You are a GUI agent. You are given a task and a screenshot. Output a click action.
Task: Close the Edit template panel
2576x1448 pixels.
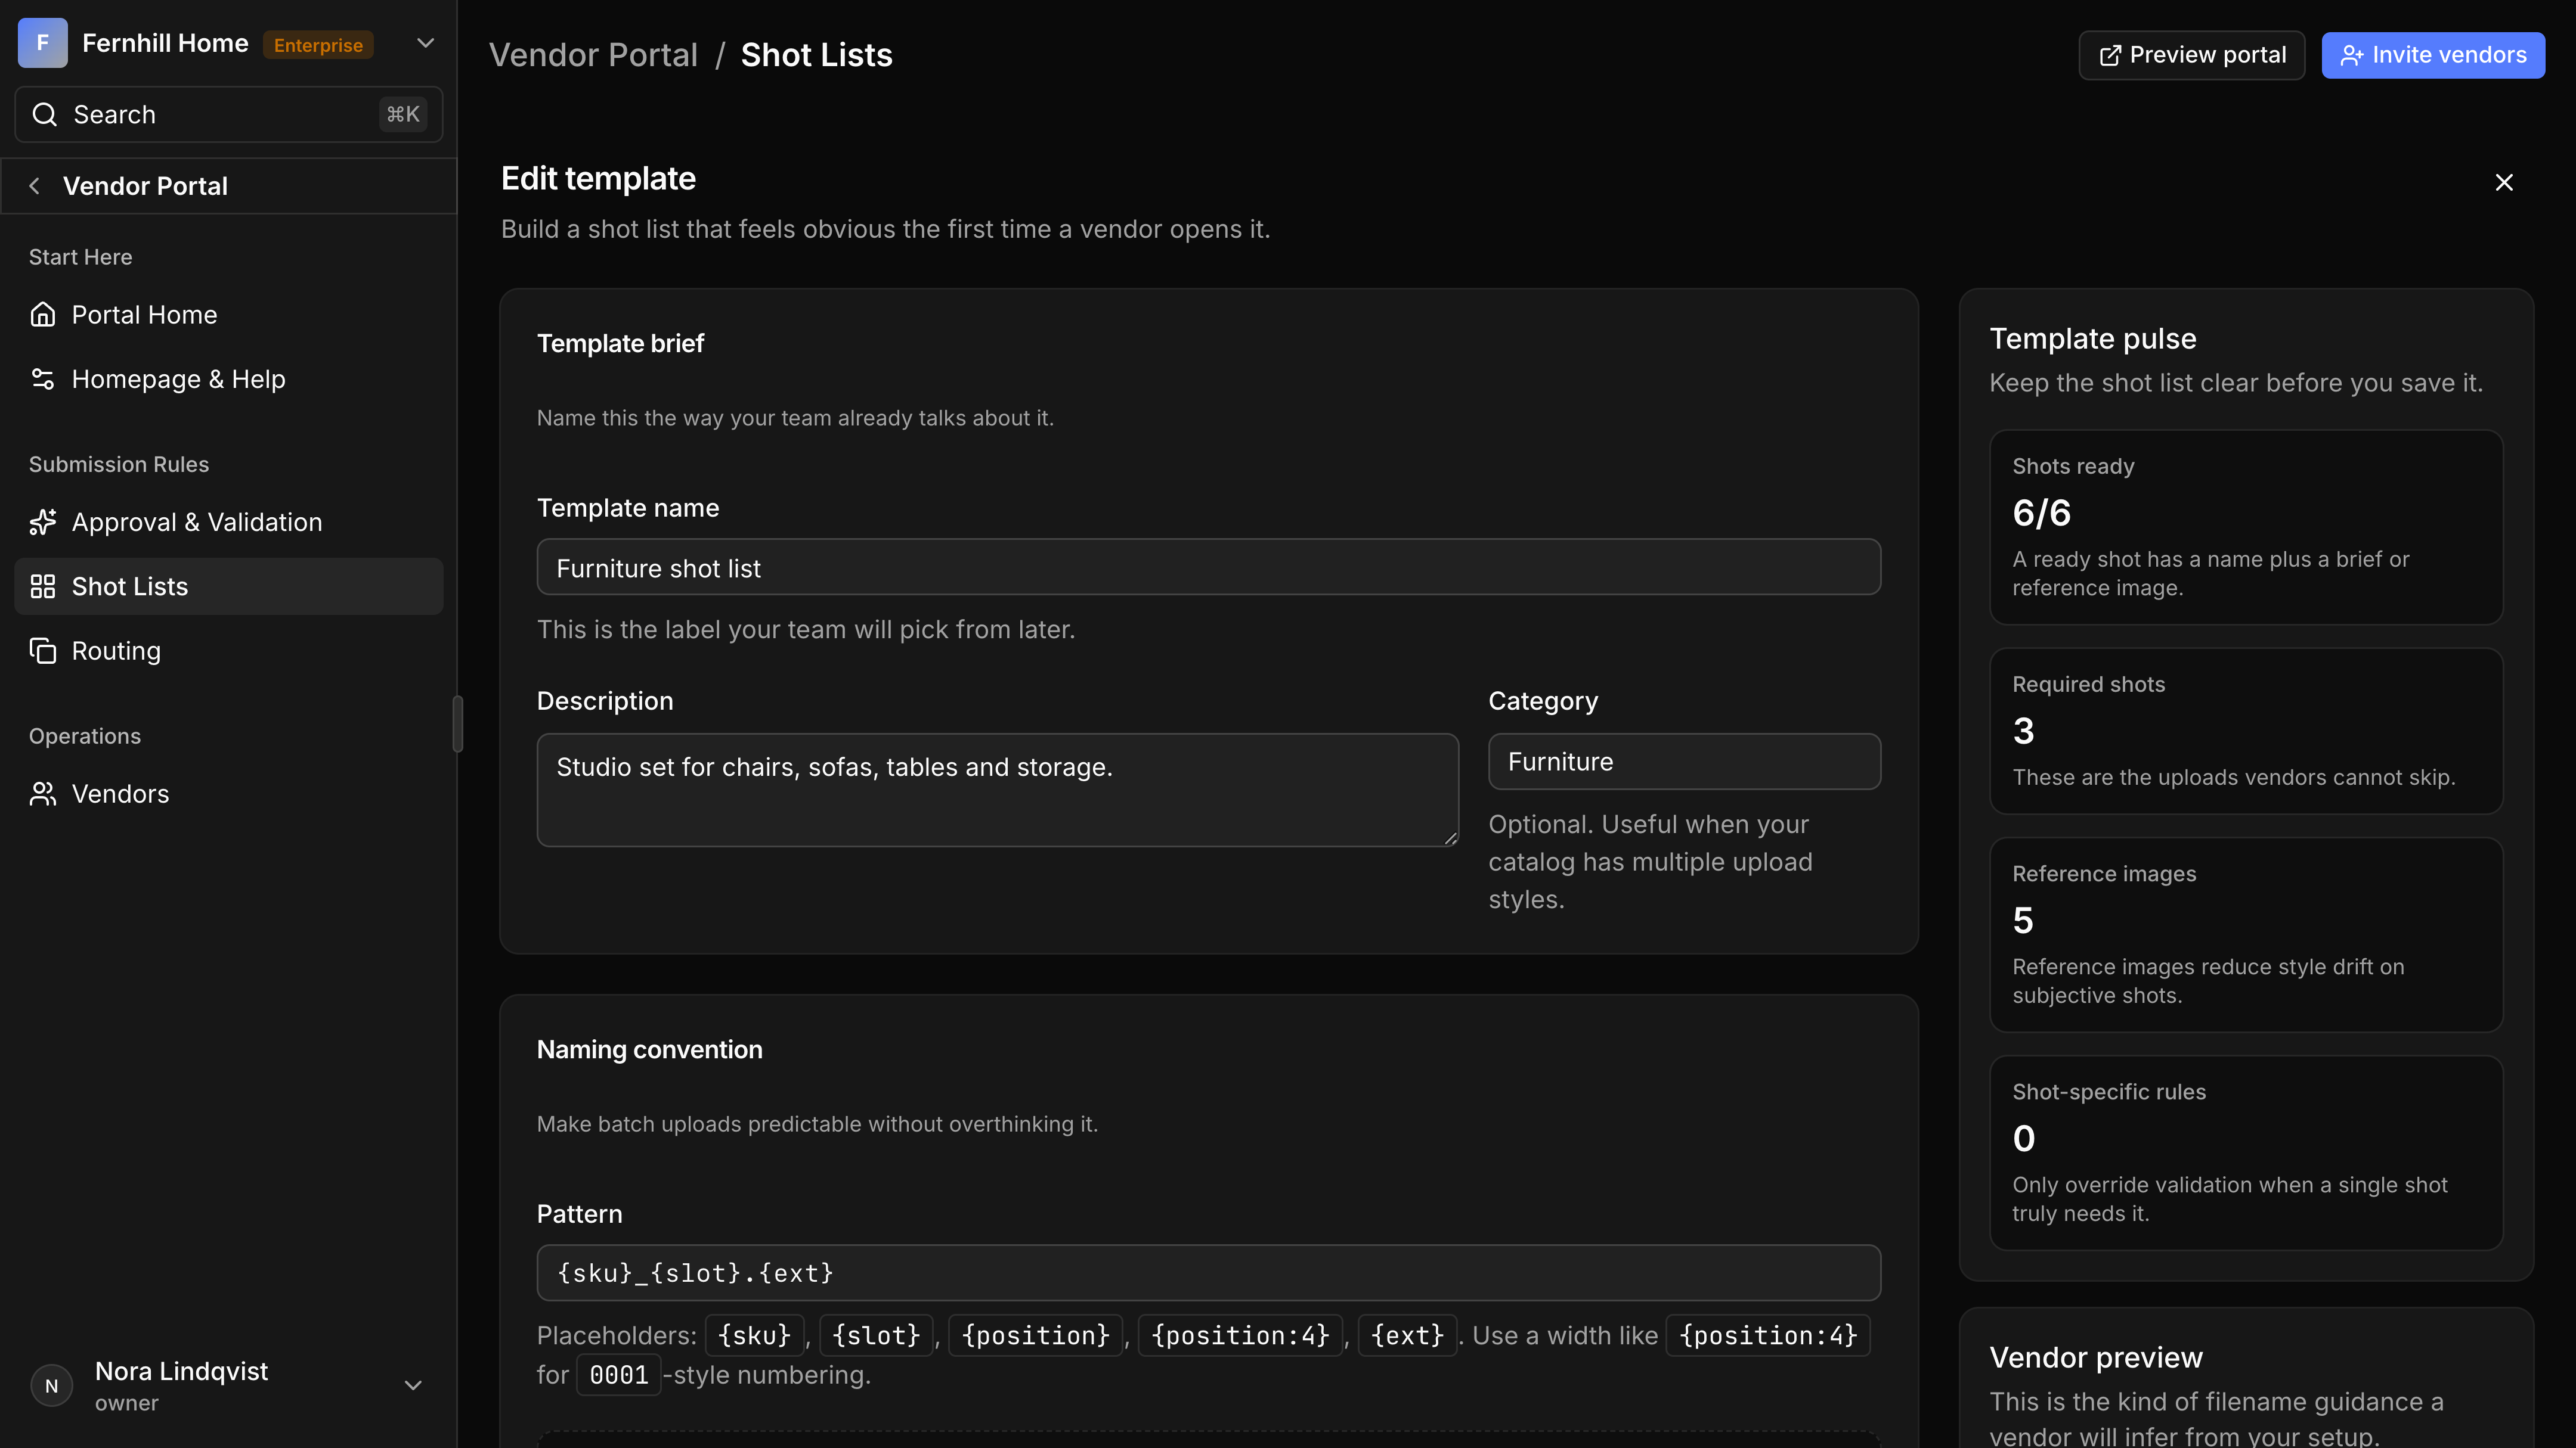pos(2504,182)
